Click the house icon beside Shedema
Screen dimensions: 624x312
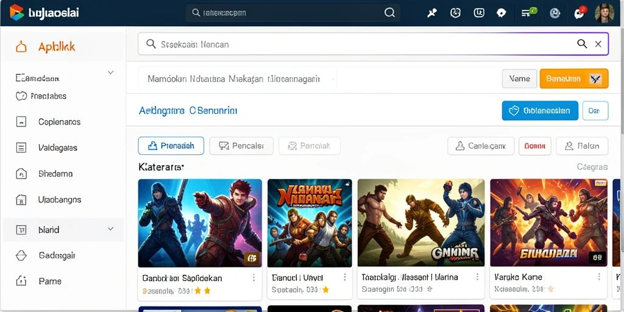[x=21, y=174]
